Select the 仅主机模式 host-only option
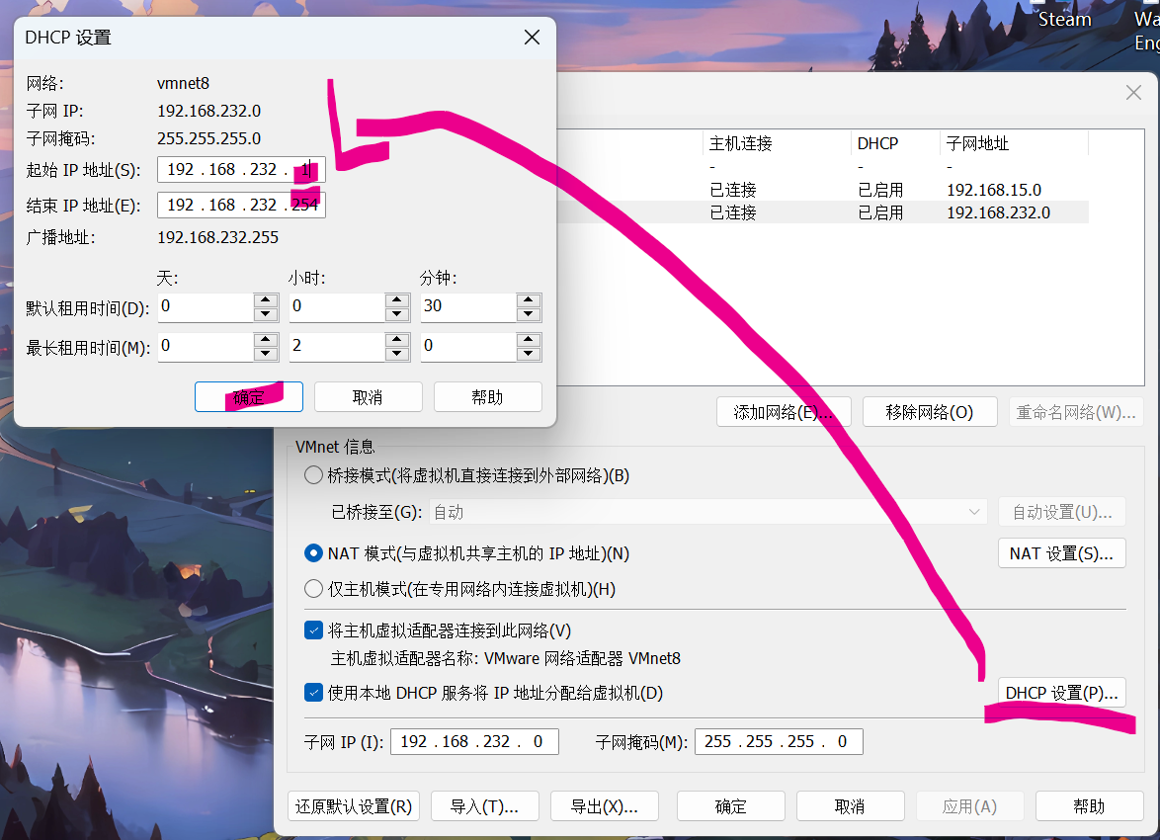 (312, 590)
